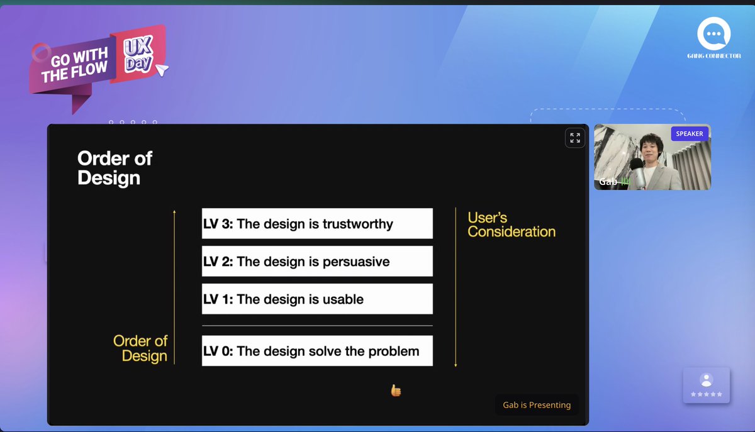
Task: Click the leftmost pagination dot above the slide
Action: point(111,122)
